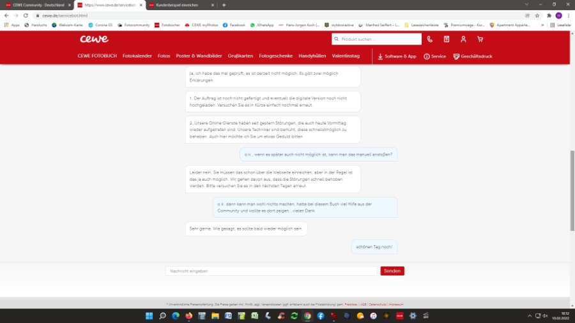
Task: Open Settings gear in taskbar
Action: click(x=413, y=316)
